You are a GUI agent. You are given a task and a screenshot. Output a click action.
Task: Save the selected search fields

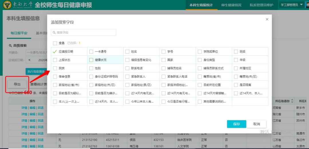(237, 124)
